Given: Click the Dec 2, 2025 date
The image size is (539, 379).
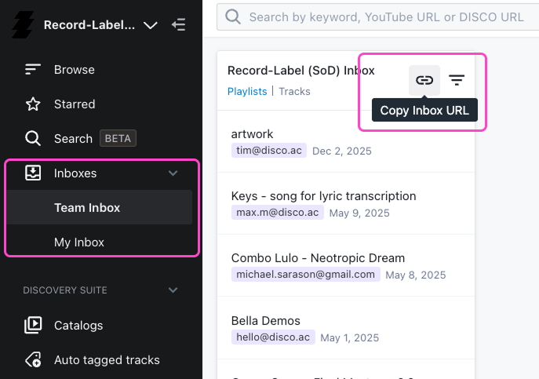Looking at the screenshot, I should (342, 151).
